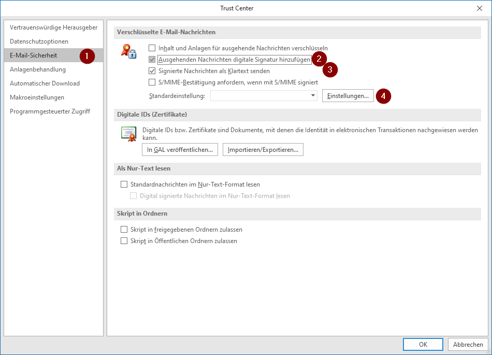Select Vertrauenswürdige Herausgeber in sidebar

pyautogui.click(x=53, y=27)
